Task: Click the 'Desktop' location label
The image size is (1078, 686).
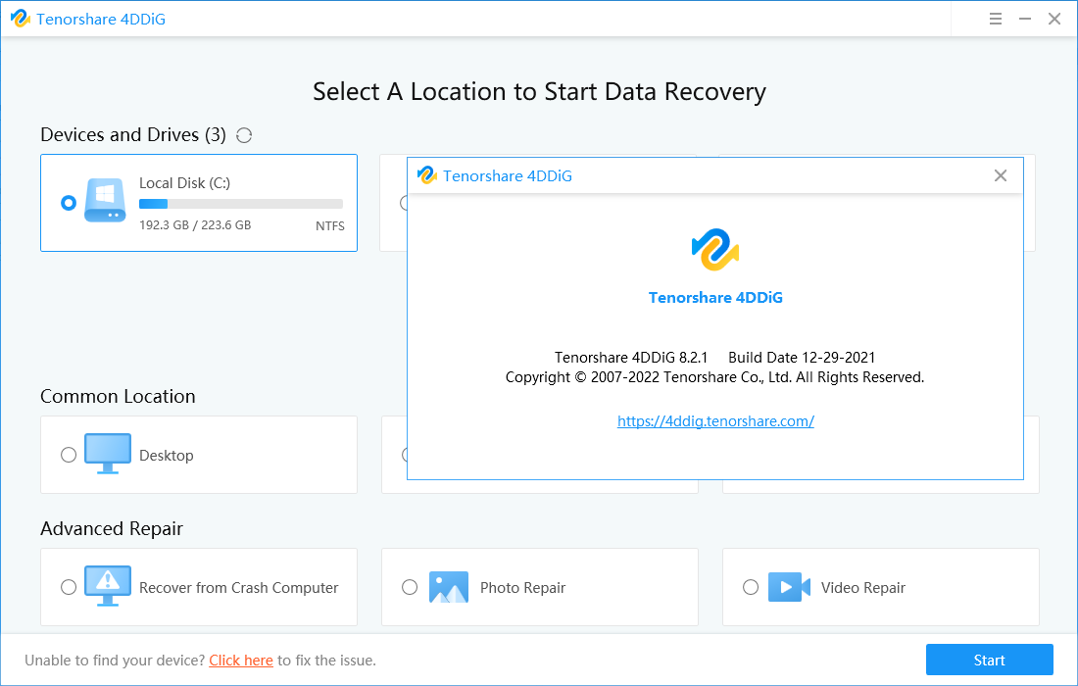Action: coord(167,455)
